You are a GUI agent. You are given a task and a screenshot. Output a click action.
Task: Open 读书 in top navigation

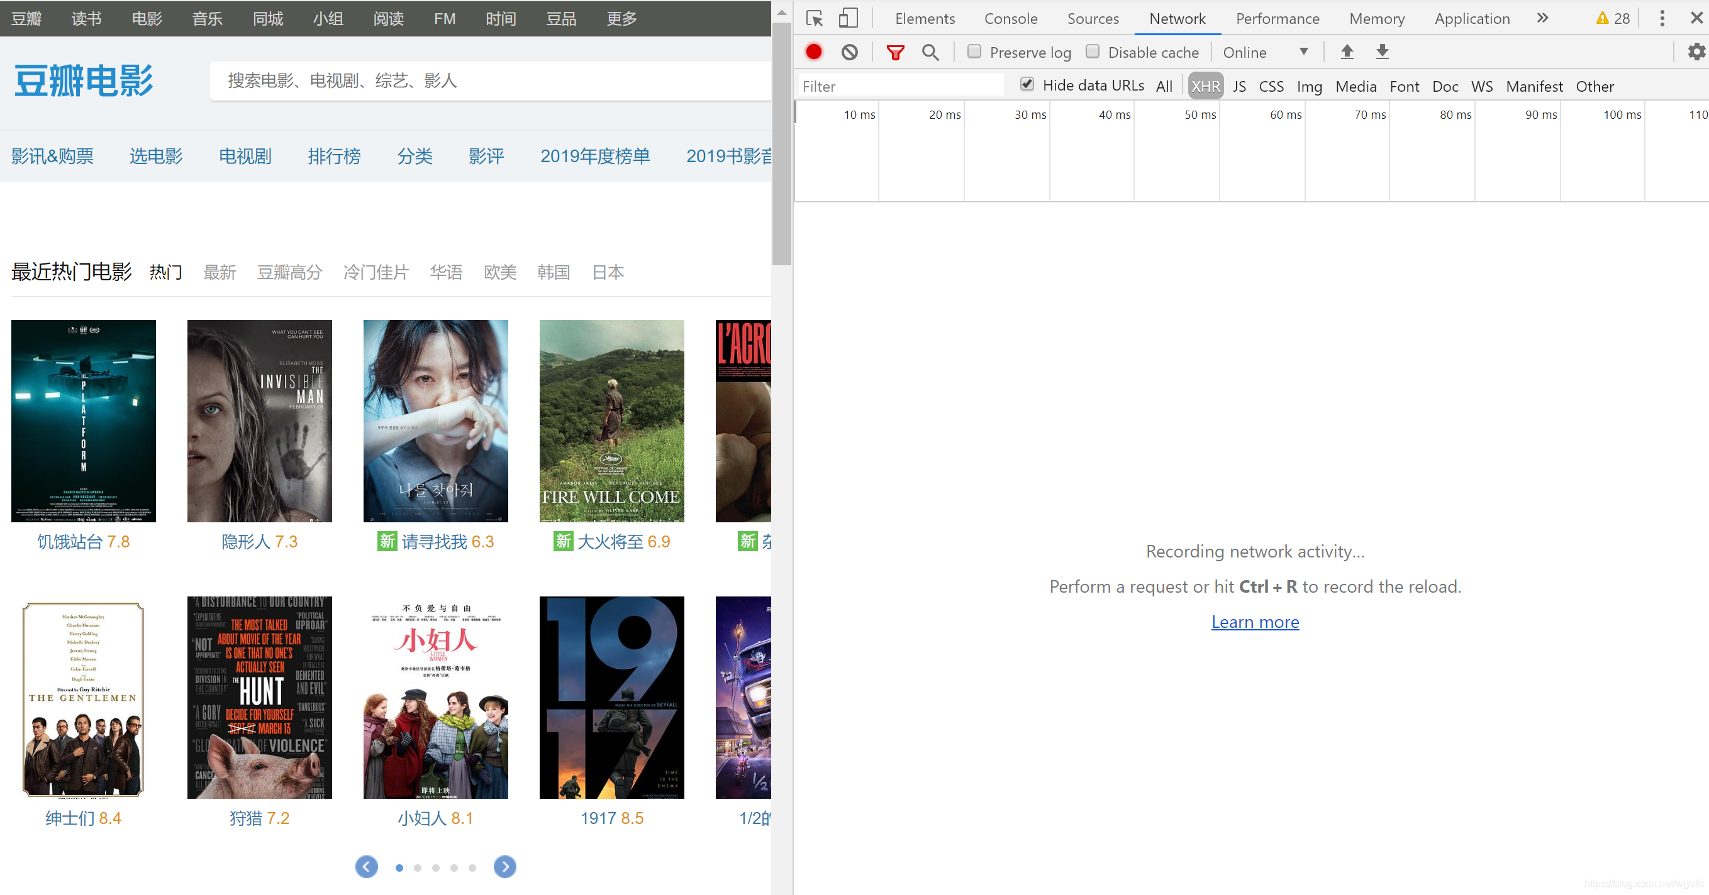click(x=86, y=18)
